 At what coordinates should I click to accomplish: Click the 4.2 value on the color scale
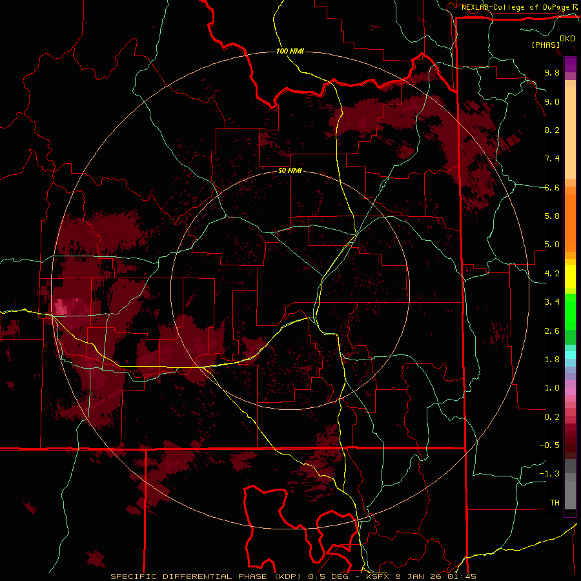[552, 274]
